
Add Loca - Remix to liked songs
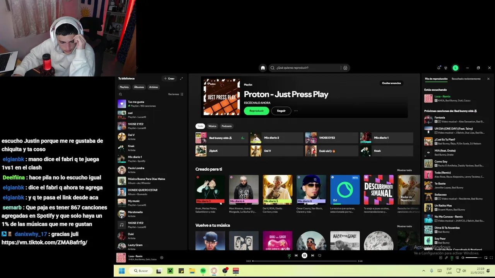pos(162,258)
